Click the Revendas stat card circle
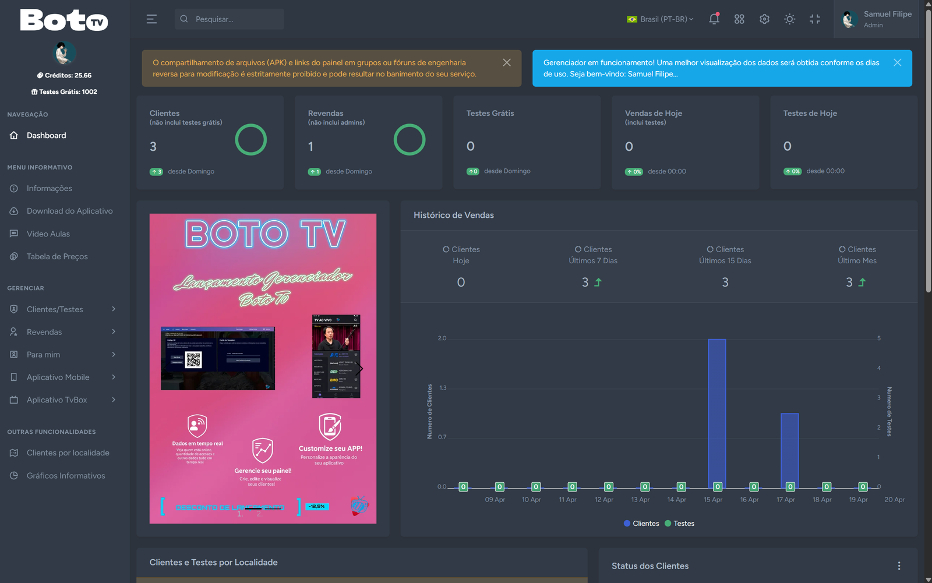Image resolution: width=932 pixels, height=583 pixels. tap(409, 140)
